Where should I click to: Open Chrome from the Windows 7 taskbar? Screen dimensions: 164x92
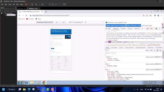point(44,83)
